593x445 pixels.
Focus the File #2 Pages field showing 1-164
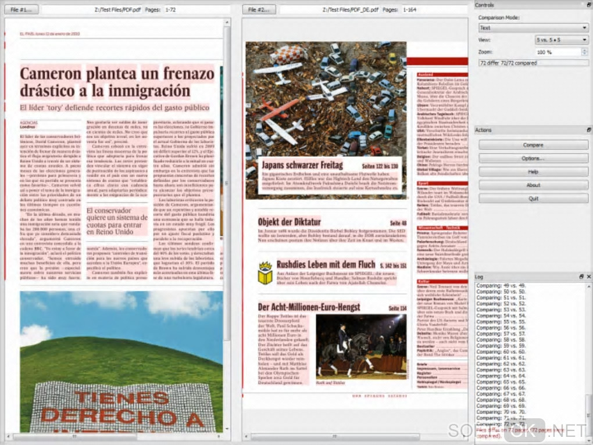pos(434,10)
